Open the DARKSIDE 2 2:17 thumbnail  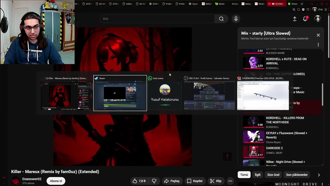[253, 152]
